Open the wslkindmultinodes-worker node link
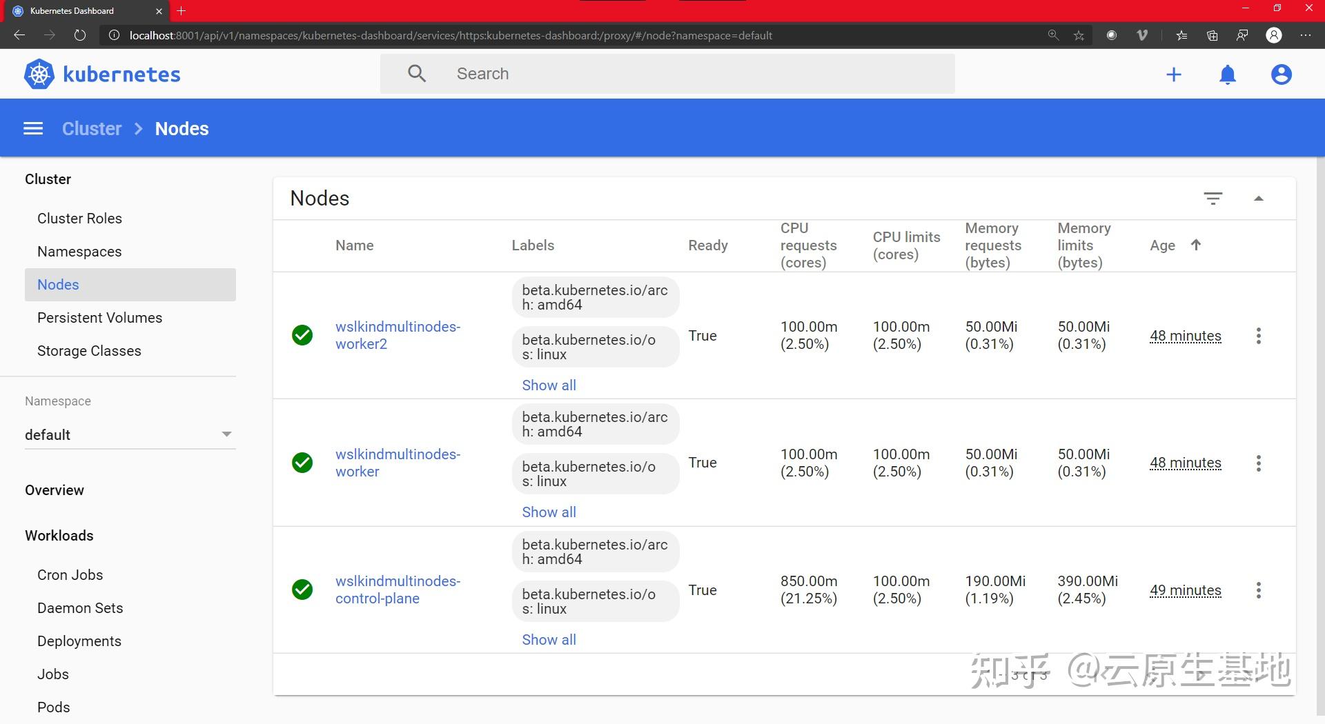Image resolution: width=1325 pixels, height=724 pixels. [397, 463]
